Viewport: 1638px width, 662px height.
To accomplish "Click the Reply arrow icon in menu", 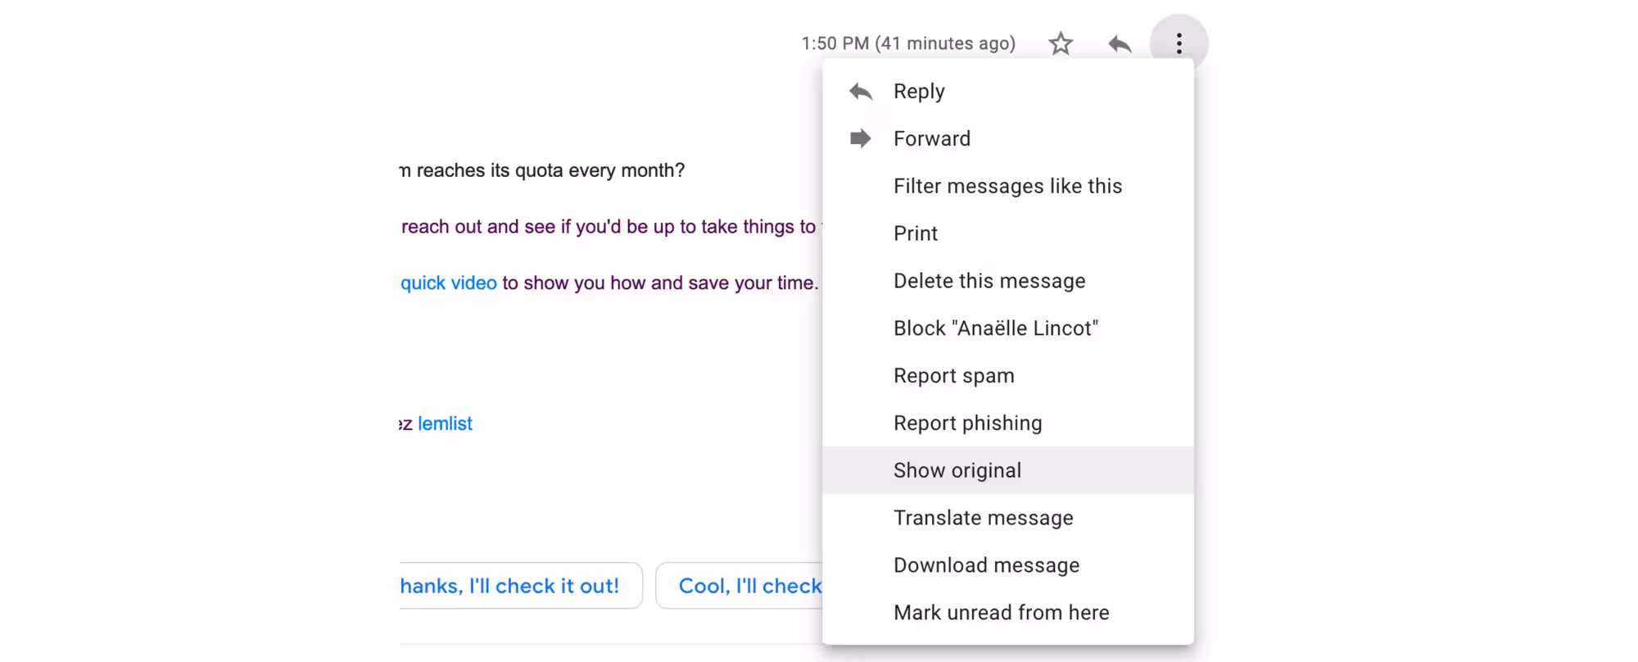I will (860, 91).
